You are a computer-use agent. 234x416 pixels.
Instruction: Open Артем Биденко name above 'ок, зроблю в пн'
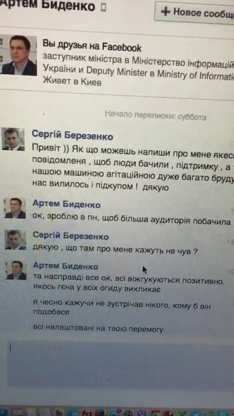pyautogui.click(x=66, y=205)
